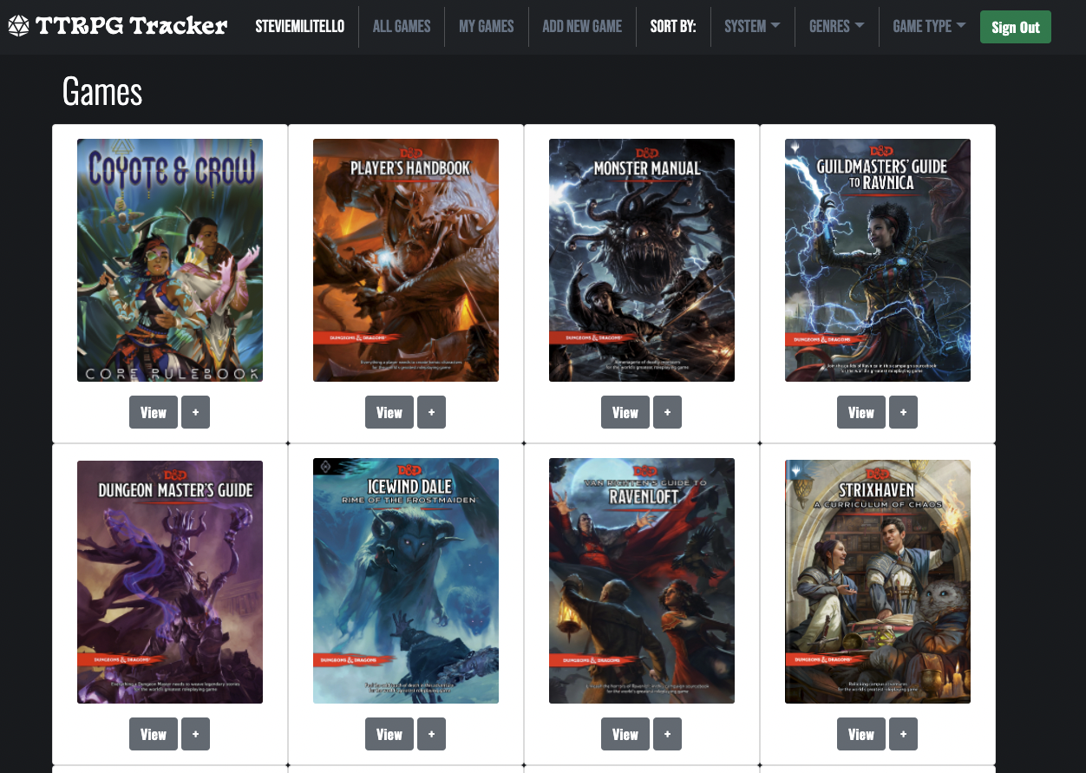View Strixhaven A Curriculum of Chaos
Image resolution: width=1086 pixels, height=773 pixels.
pos(861,734)
